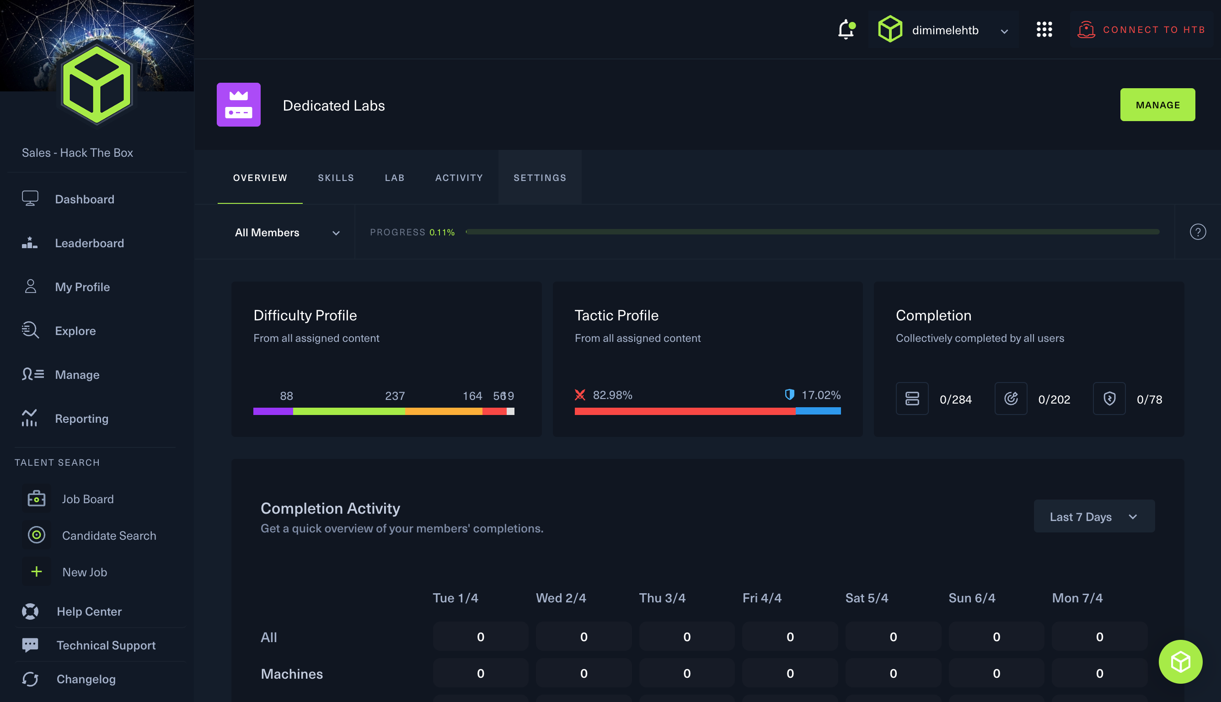
Task: Click the Machines row cell under Mon 7/4
Action: pos(1099,673)
